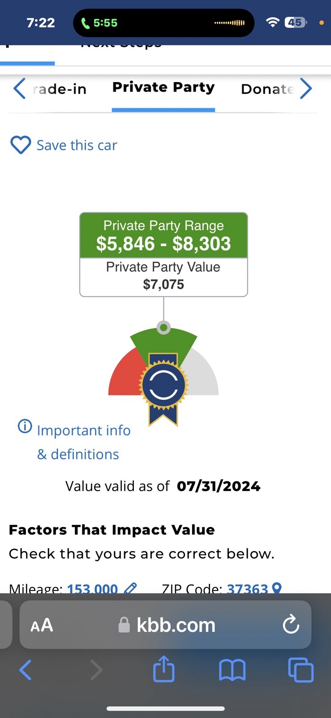Screen dimensions: 331x718
Task: Tap the kbb.com address bar
Action: [176, 625]
